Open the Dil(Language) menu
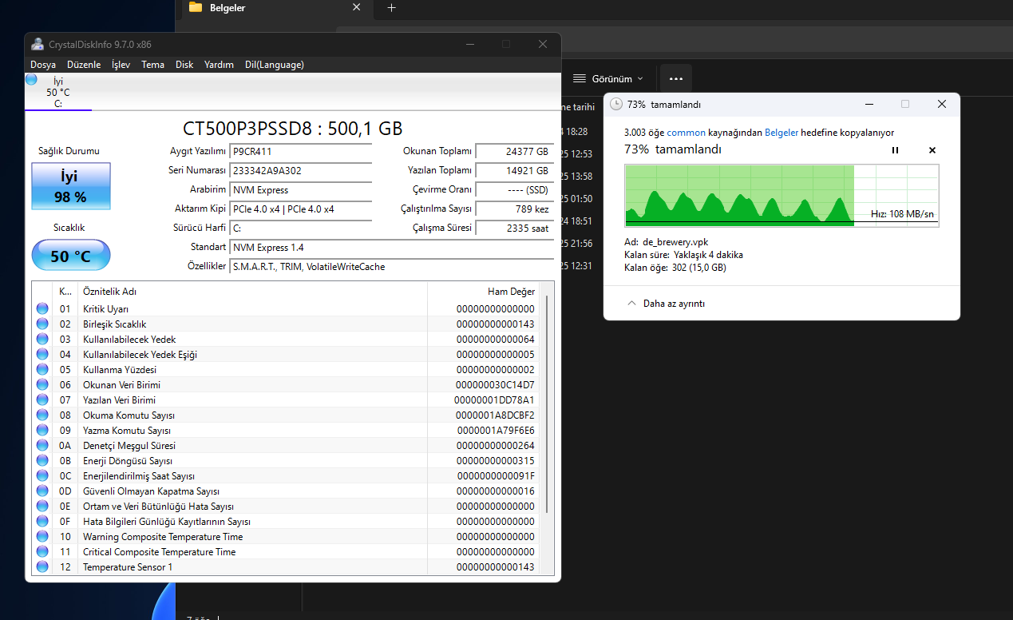The width and height of the screenshot is (1013, 620). click(x=275, y=65)
